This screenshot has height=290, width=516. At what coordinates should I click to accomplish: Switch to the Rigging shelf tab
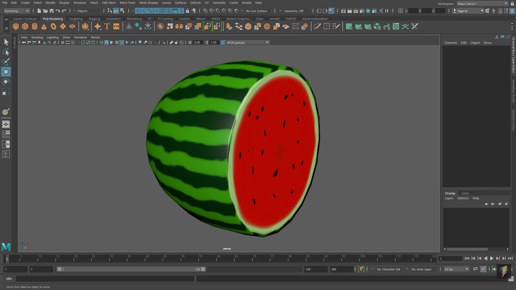[x=94, y=19]
